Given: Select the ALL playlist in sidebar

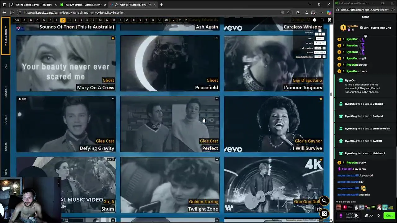Looking at the screenshot, I should (x=6, y=67).
